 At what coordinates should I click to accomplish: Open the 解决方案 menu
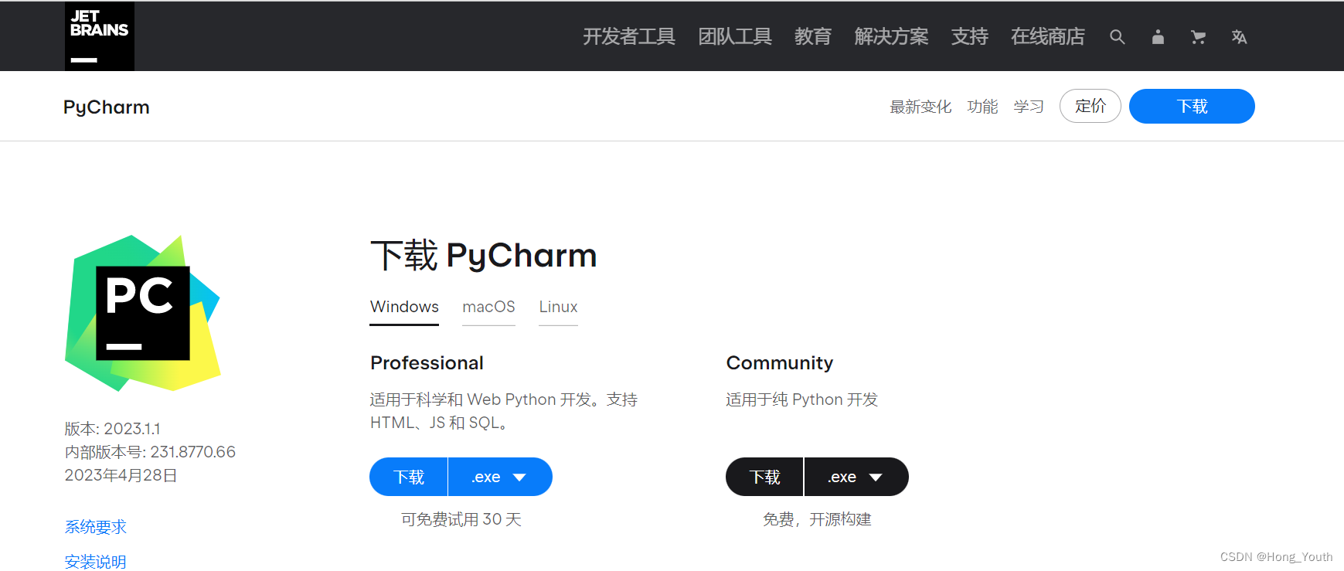pos(891,36)
